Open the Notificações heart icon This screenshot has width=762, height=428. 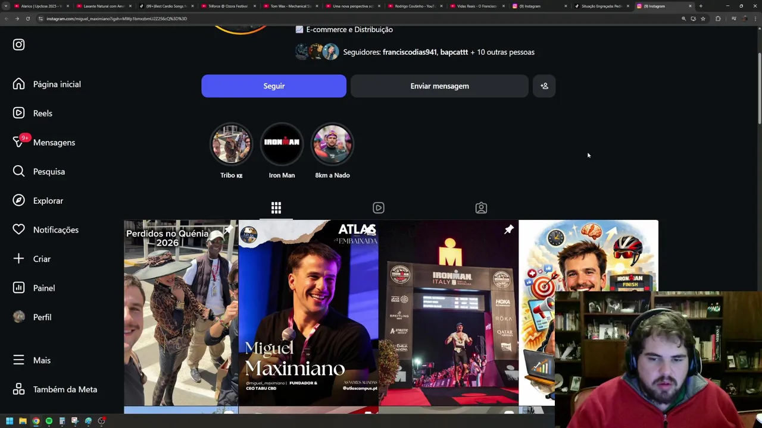point(18,229)
